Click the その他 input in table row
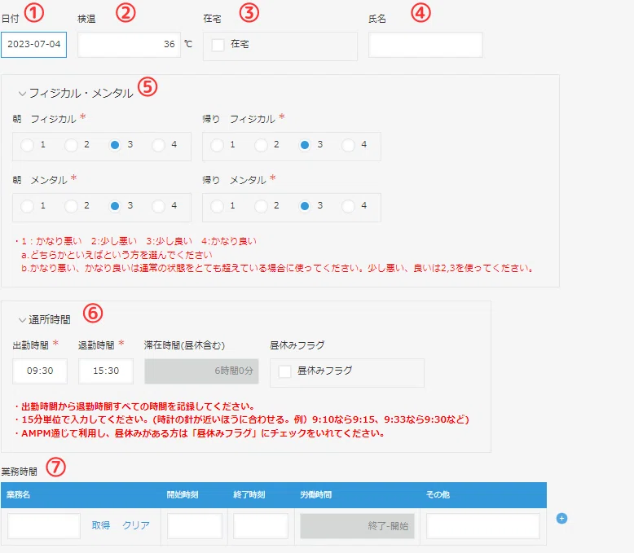Viewport: 634px width, 553px height. 483,526
